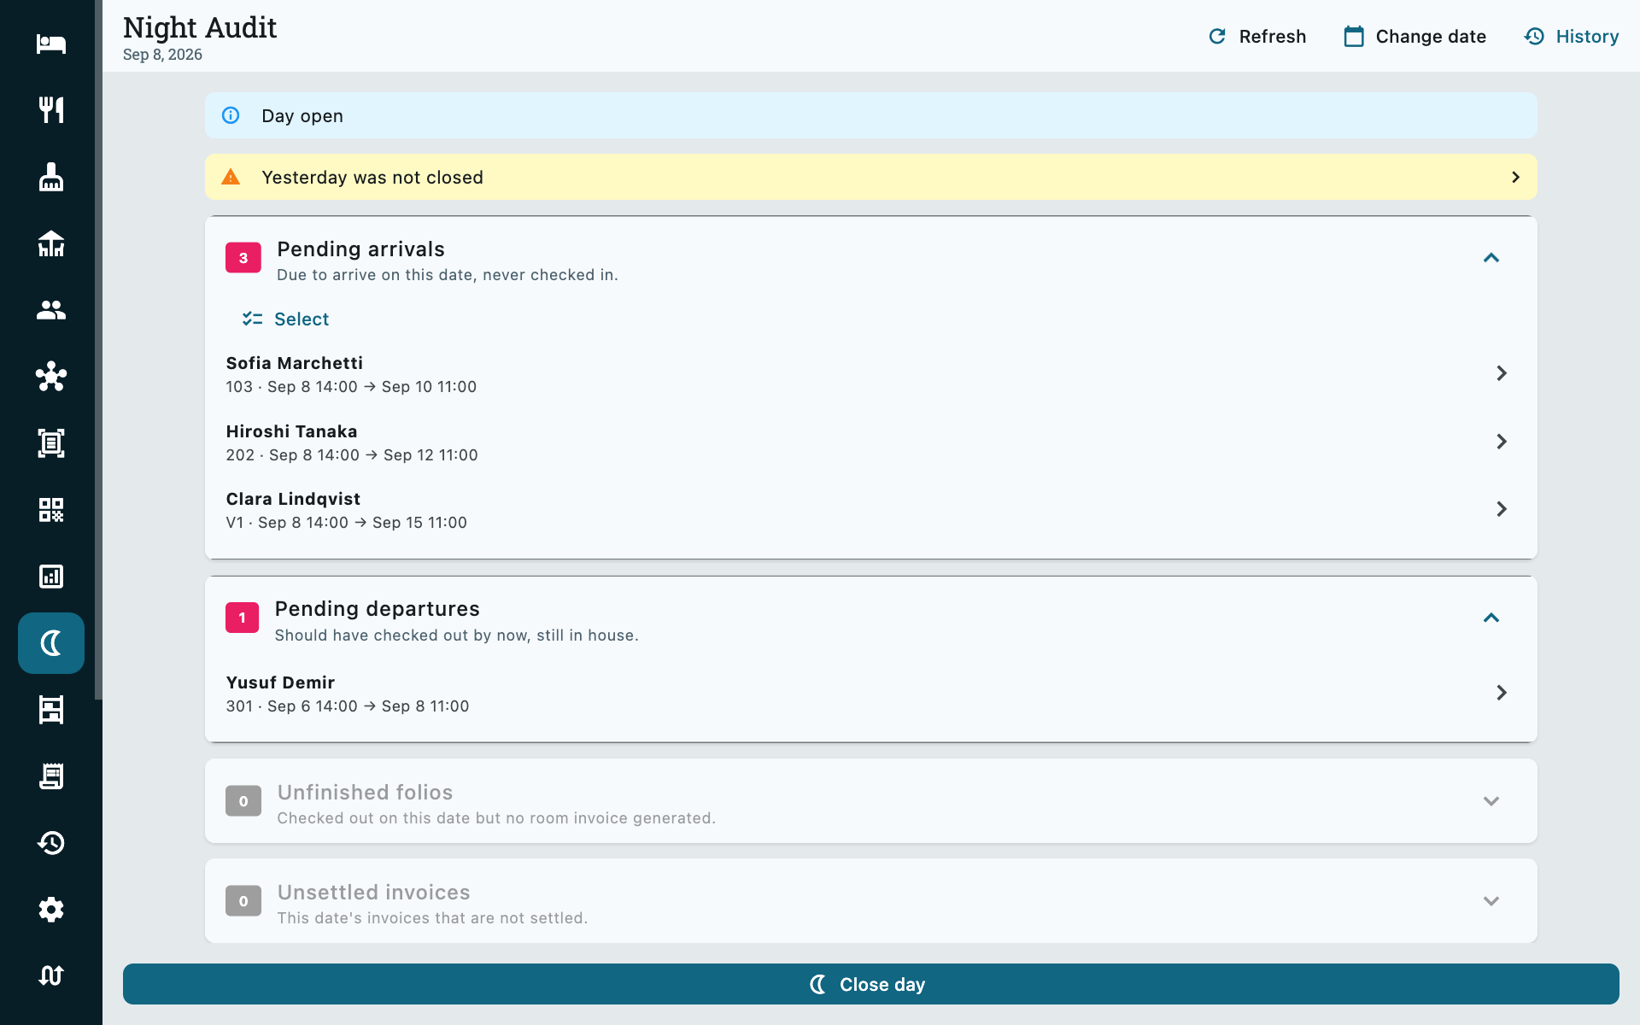The image size is (1640, 1025).
Task: Collapse the Pending arrivals section
Action: pos(1491,258)
